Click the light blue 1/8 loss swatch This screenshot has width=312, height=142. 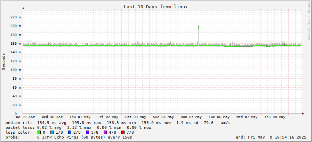[52, 132]
